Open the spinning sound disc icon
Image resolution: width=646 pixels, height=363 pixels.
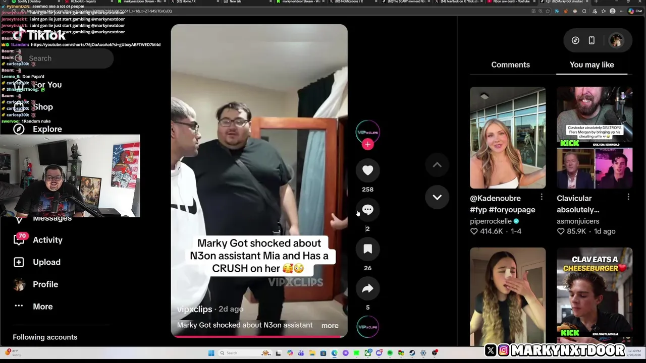point(367,327)
